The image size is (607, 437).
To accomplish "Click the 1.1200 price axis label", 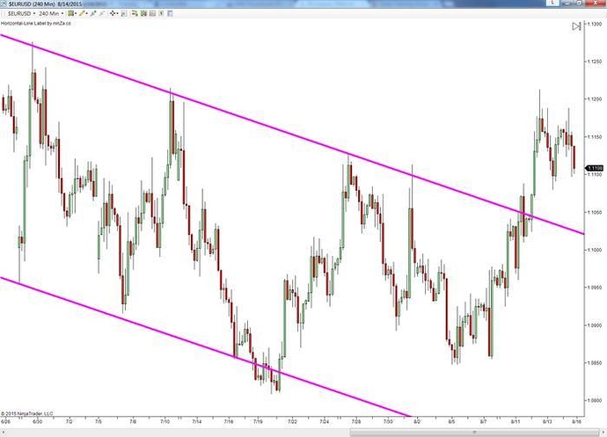I will pos(595,99).
